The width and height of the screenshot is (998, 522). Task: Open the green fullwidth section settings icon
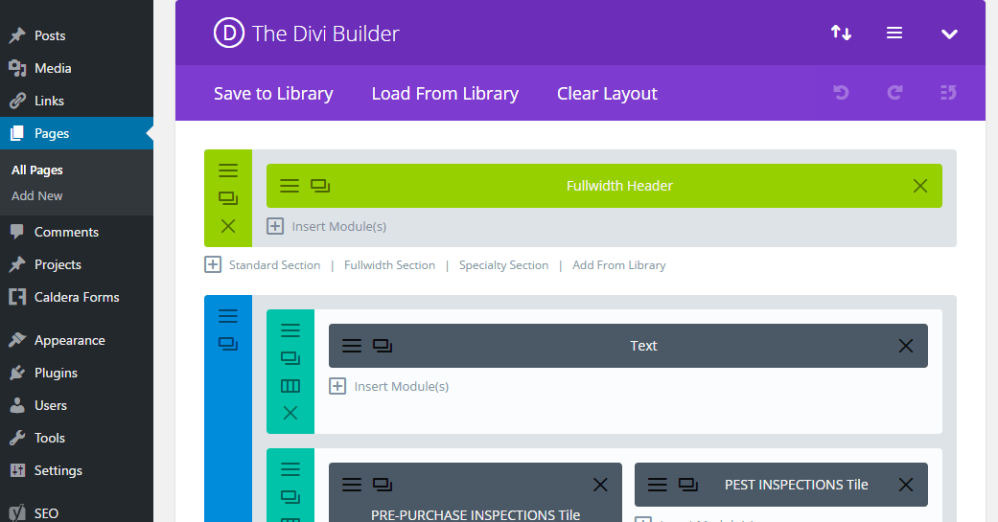[x=228, y=170]
